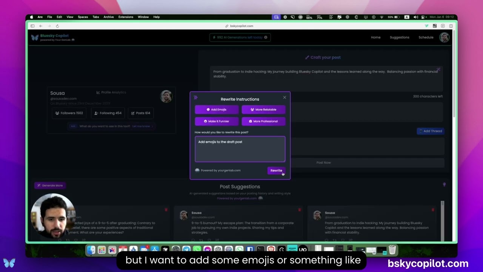Choose the More Relatable preset
The height and width of the screenshot is (272, 483).
pyautogui.click(x=263, y=110)
